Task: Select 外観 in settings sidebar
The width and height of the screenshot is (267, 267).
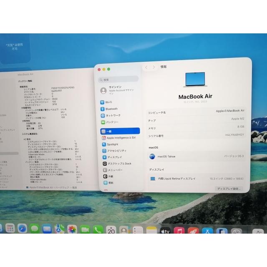Action: [x=121, y=176]
